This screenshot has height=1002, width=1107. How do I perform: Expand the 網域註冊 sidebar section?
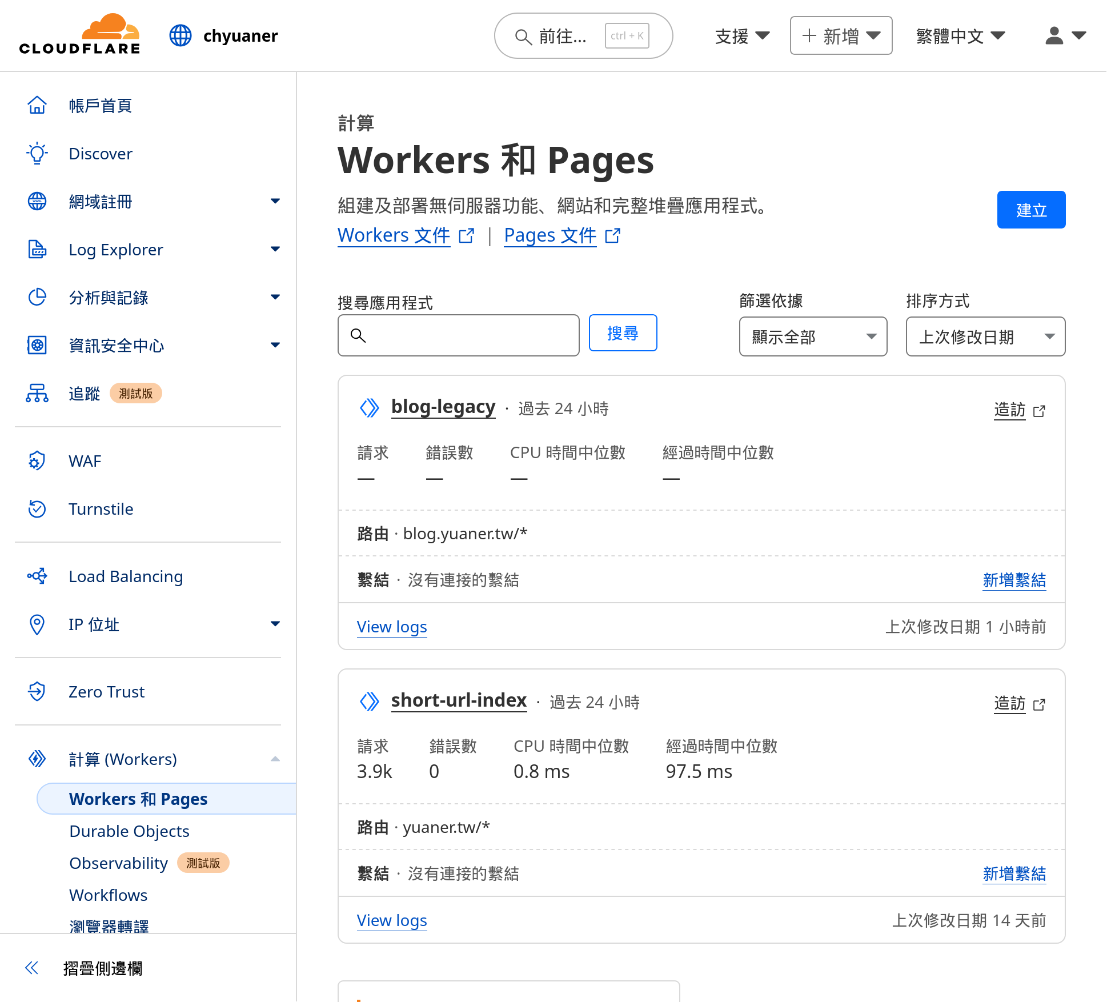tap(275, 201)
